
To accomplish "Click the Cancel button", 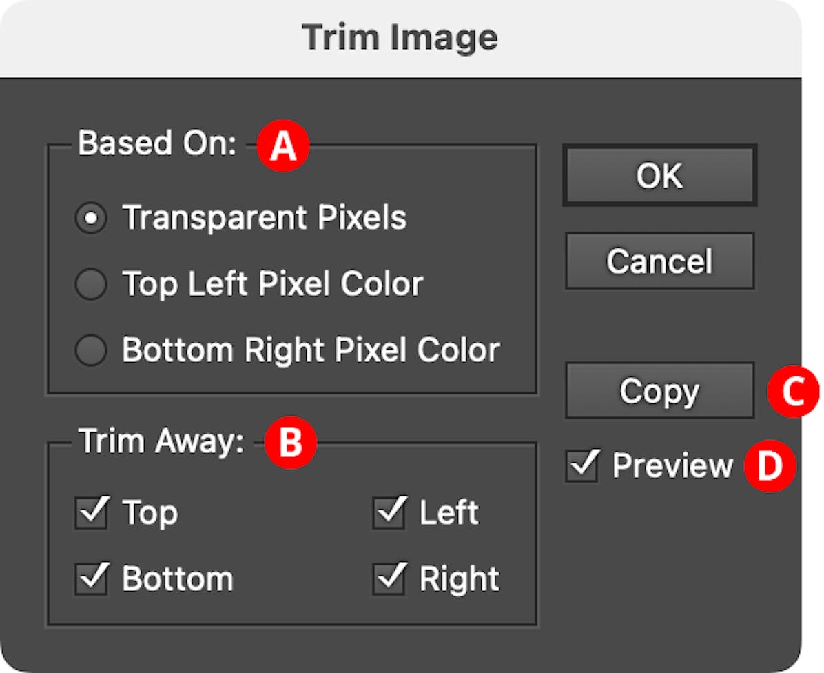I will (x=659, y=261).
